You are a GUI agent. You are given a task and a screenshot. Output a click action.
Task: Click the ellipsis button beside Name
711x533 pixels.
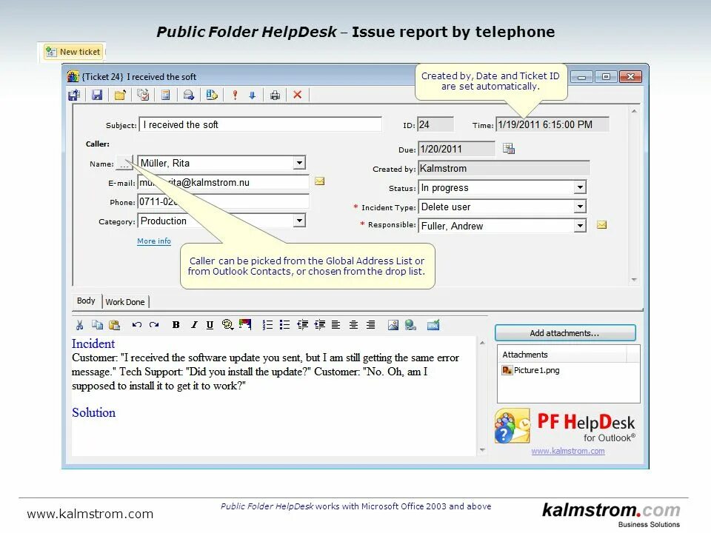click(124, 164)
